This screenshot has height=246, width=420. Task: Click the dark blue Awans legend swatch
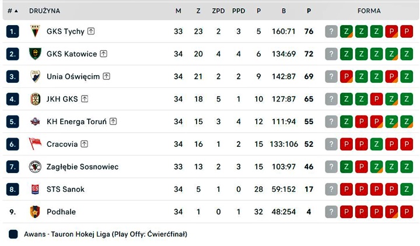tap(13, 234)
